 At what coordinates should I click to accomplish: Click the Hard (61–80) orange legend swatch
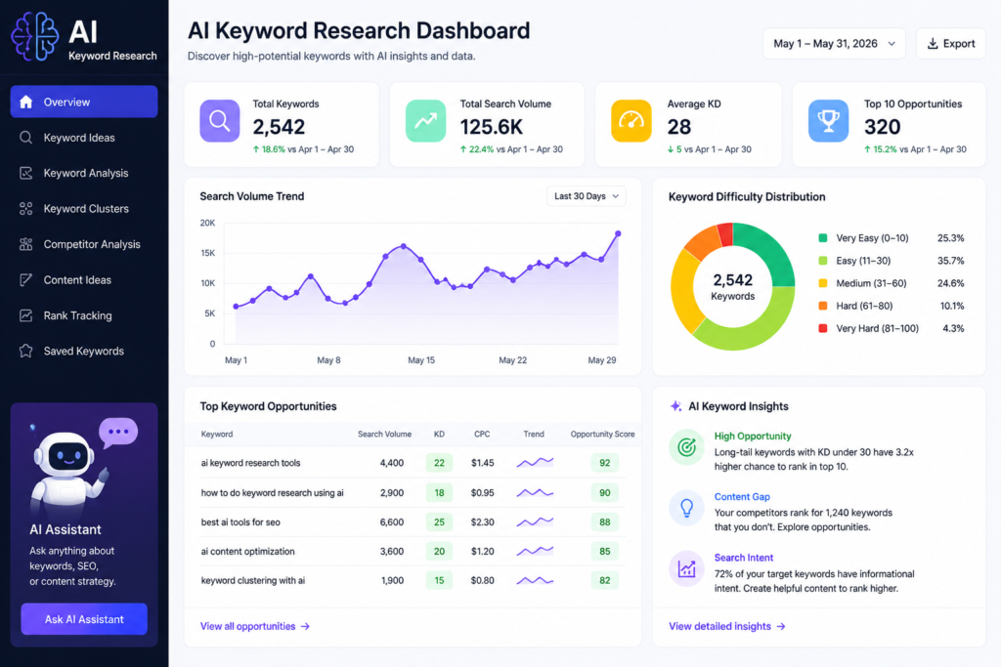(x=823, y=306)
